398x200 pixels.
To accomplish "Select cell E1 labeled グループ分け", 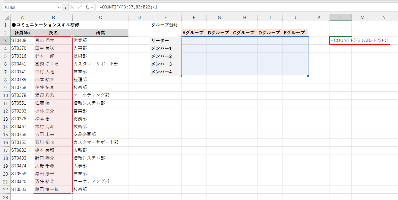I will point(165,25).
